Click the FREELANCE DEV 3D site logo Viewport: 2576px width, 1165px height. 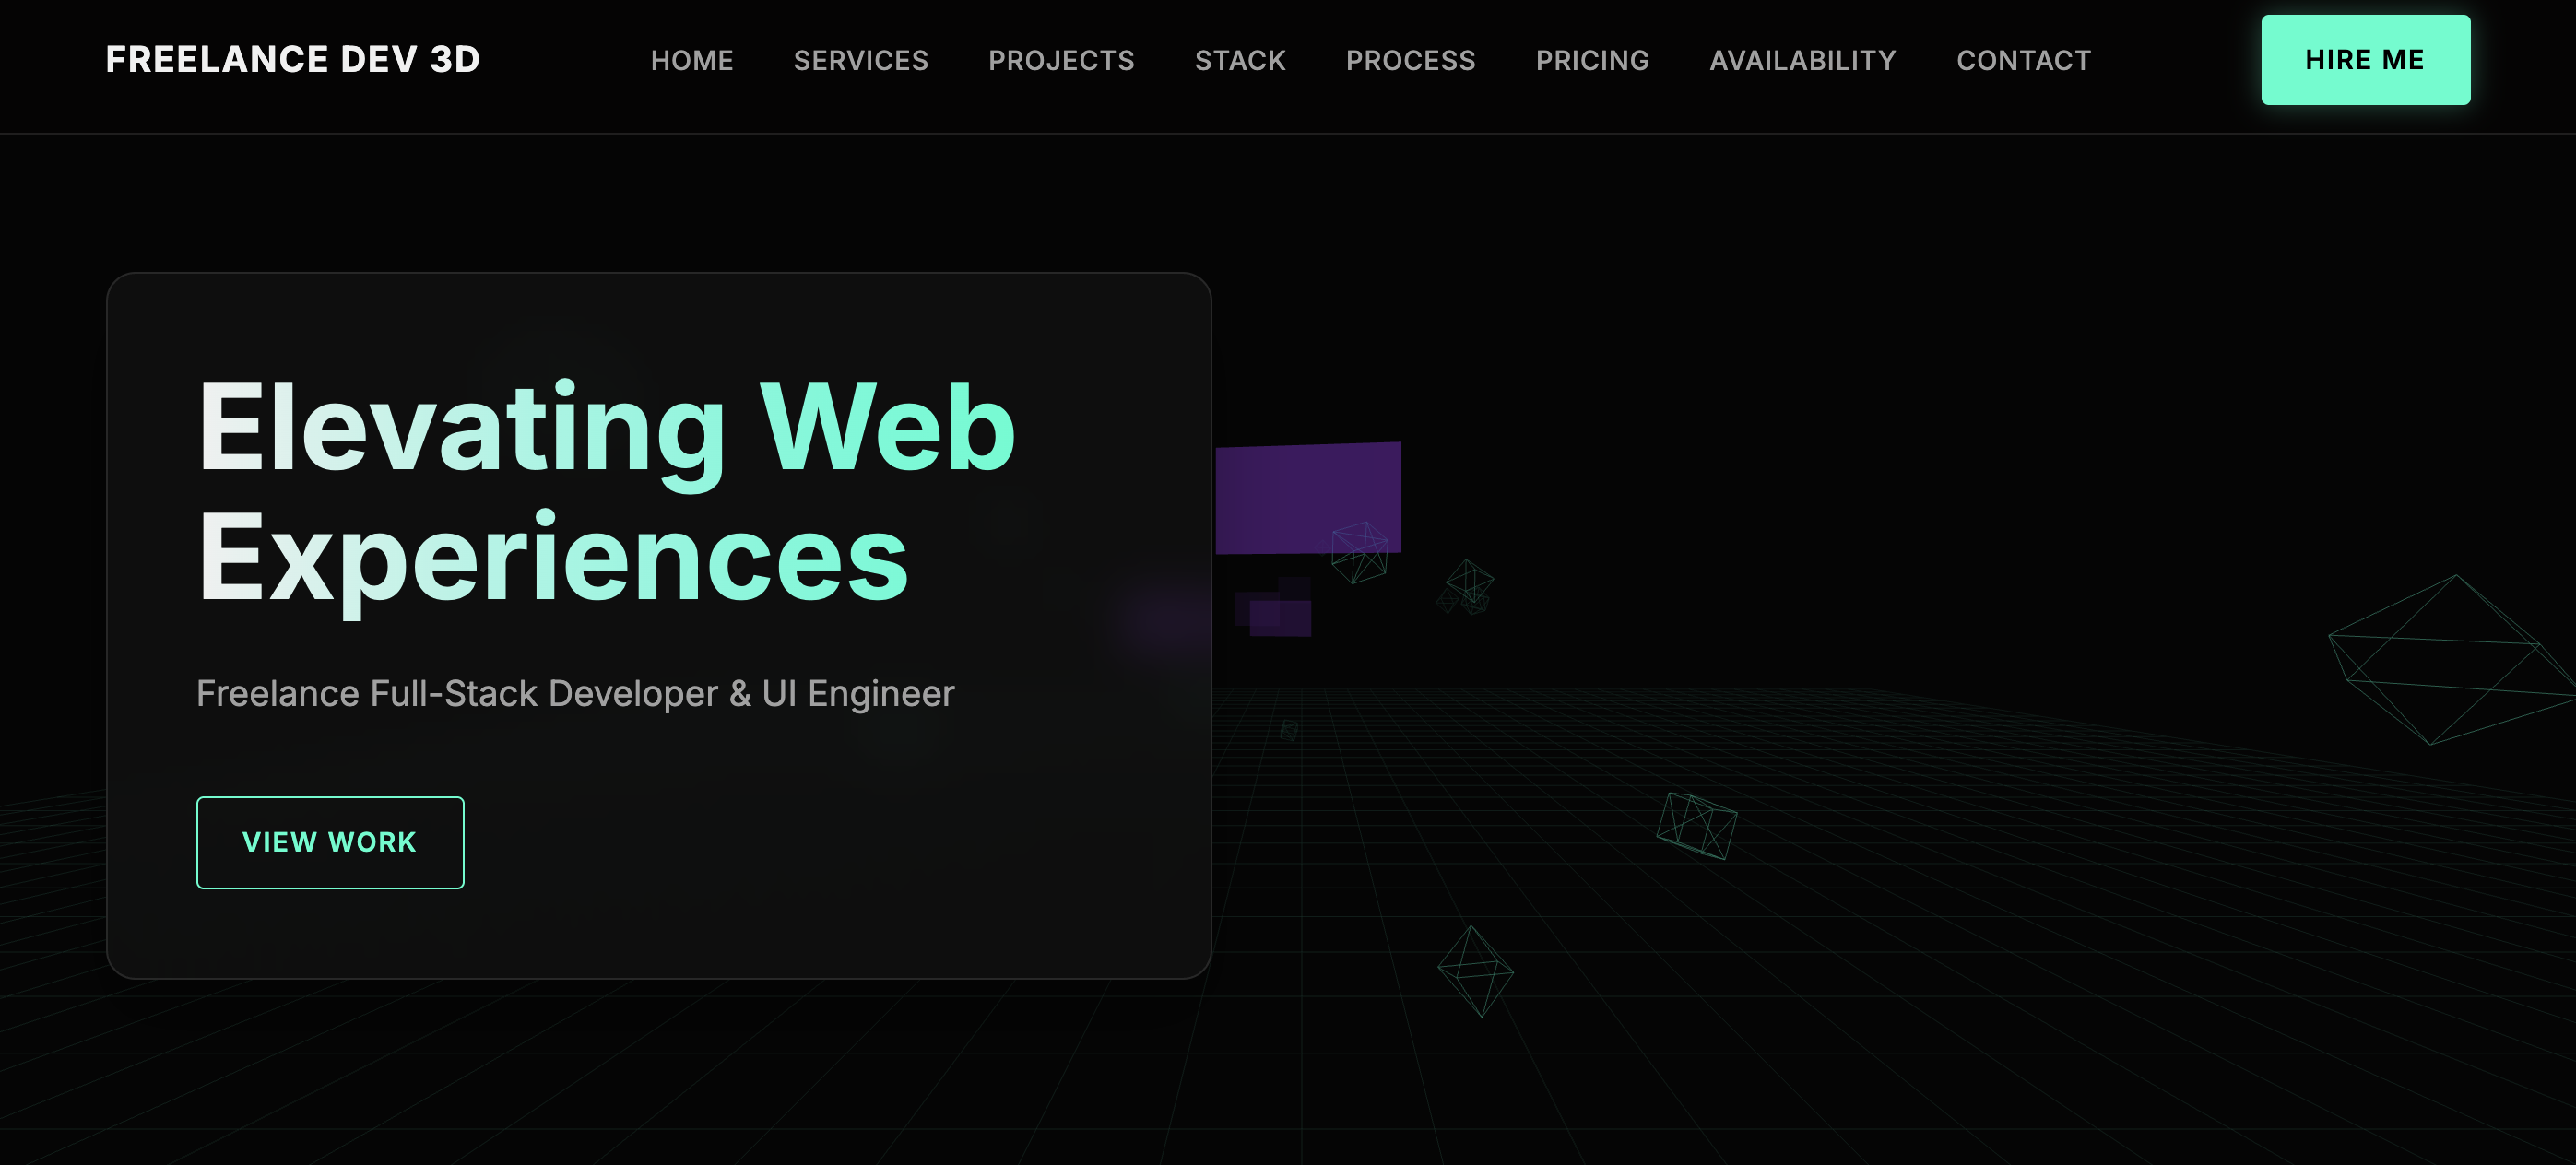pyautogui.click(x=293, y=59)
